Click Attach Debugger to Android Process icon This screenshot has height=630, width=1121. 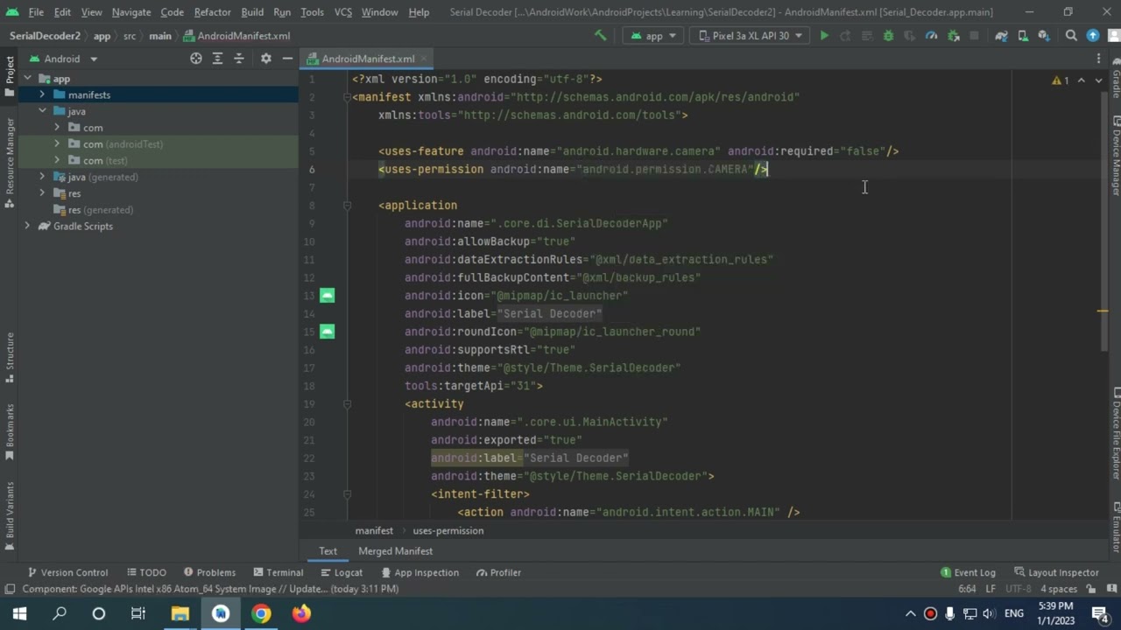tap(952, 36)
